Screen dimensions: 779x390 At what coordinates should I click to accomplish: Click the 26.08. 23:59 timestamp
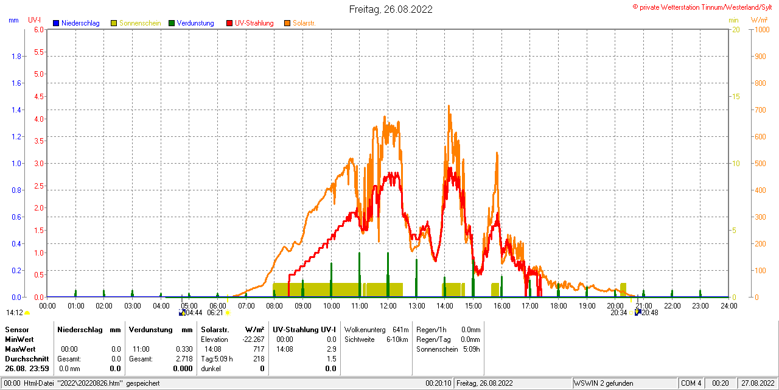click(27, 369)
